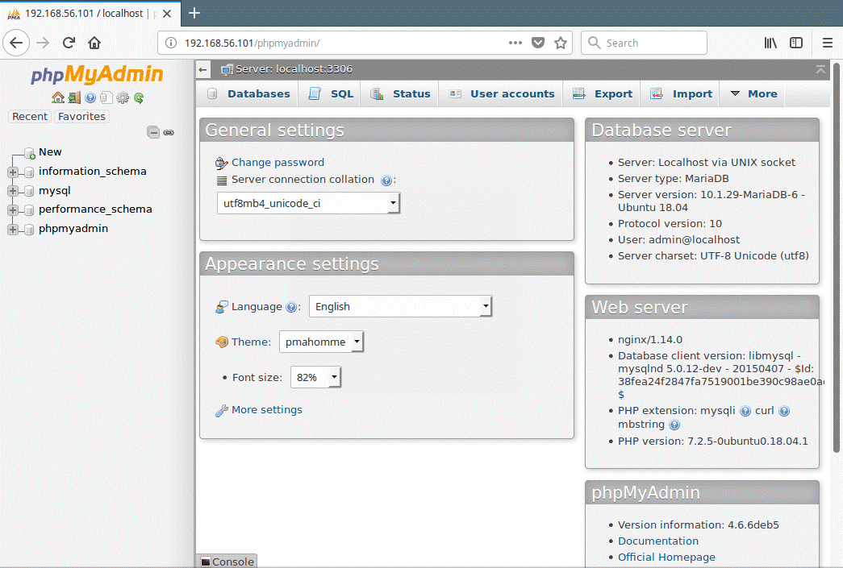
Task: Click the Theme link label
Action: [x=251, y=342]
